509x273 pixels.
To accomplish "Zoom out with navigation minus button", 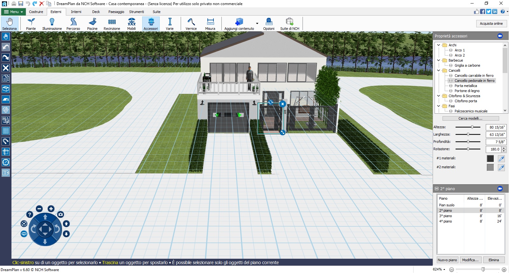I will (39, 209).
